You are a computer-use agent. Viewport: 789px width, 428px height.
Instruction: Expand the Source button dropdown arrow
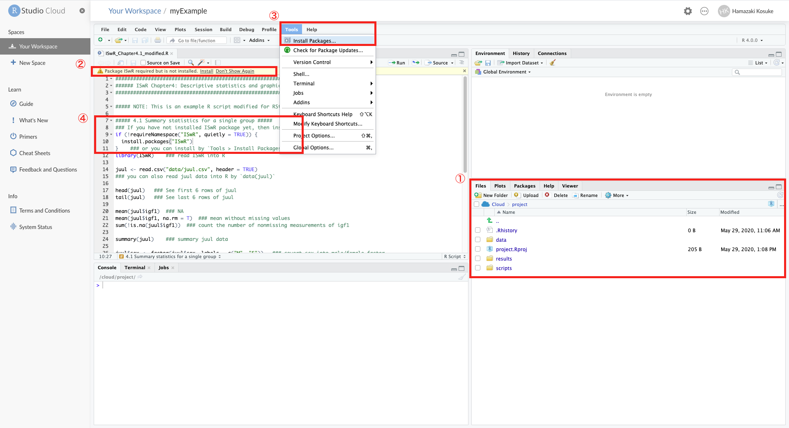[x=451, y=62]
